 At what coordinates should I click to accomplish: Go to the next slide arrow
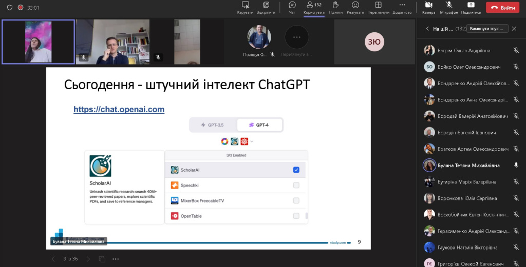(x=88, y=259)
